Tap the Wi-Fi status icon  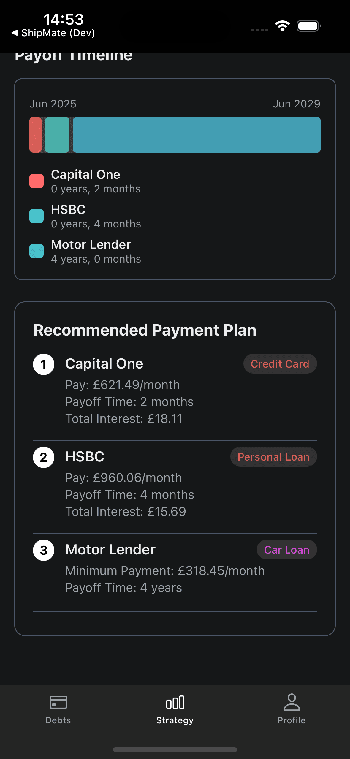(282, 26)
